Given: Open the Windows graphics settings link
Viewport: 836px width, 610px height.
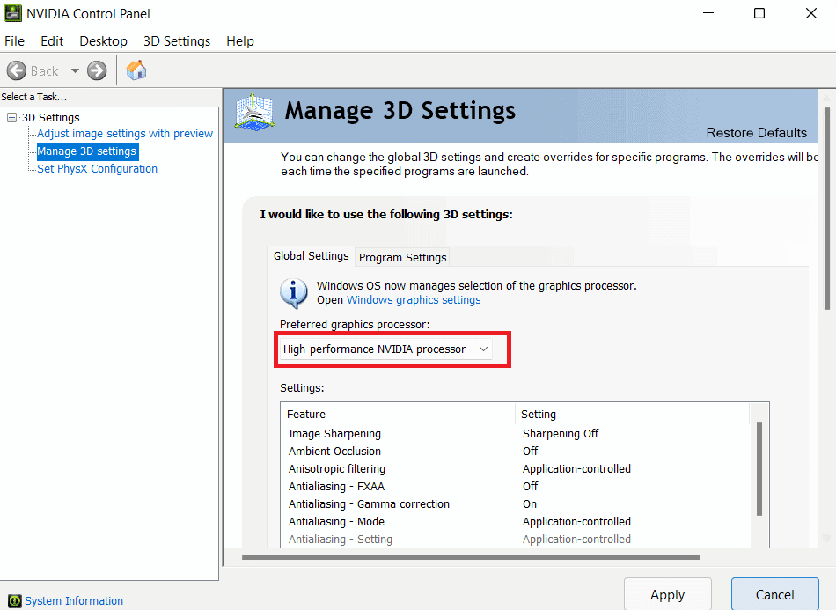Looking at the screenshot, I should (413, 299).
